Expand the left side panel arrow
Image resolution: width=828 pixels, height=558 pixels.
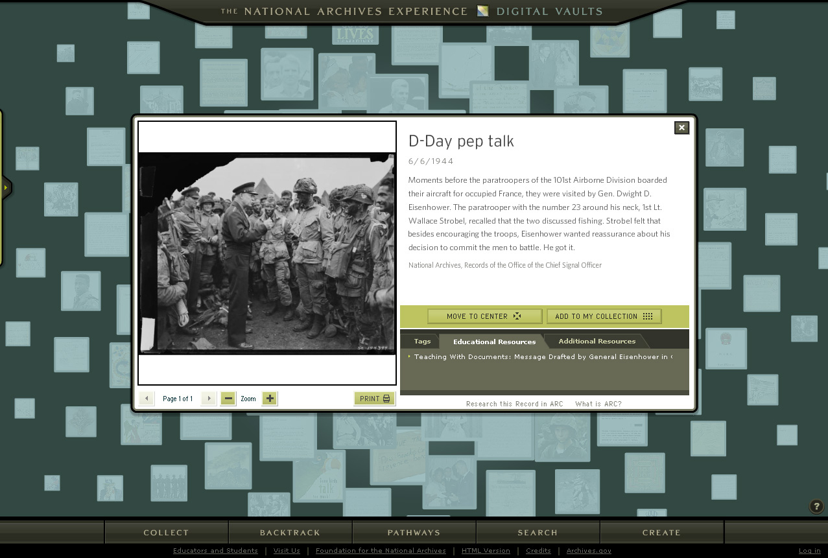[x=6, y=187]
